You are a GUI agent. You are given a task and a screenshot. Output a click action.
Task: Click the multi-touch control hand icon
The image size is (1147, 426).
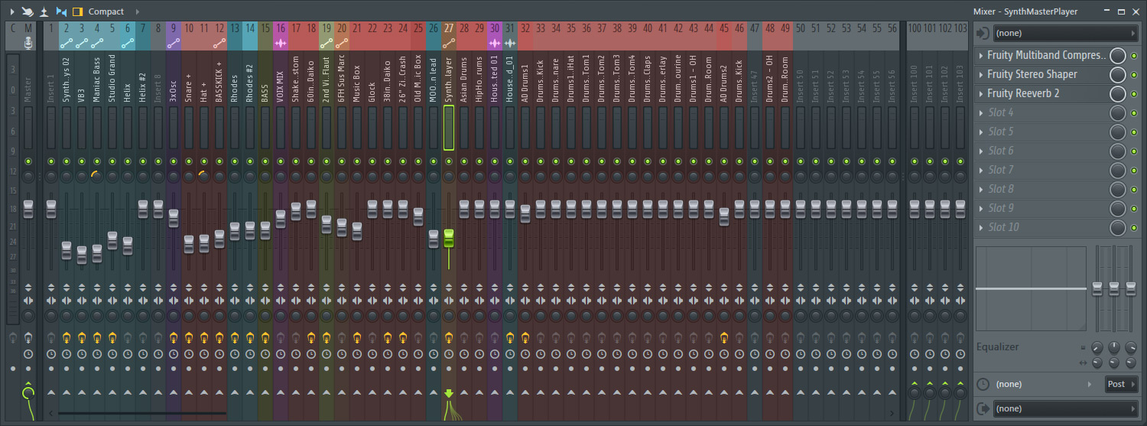tap(28, 11)
